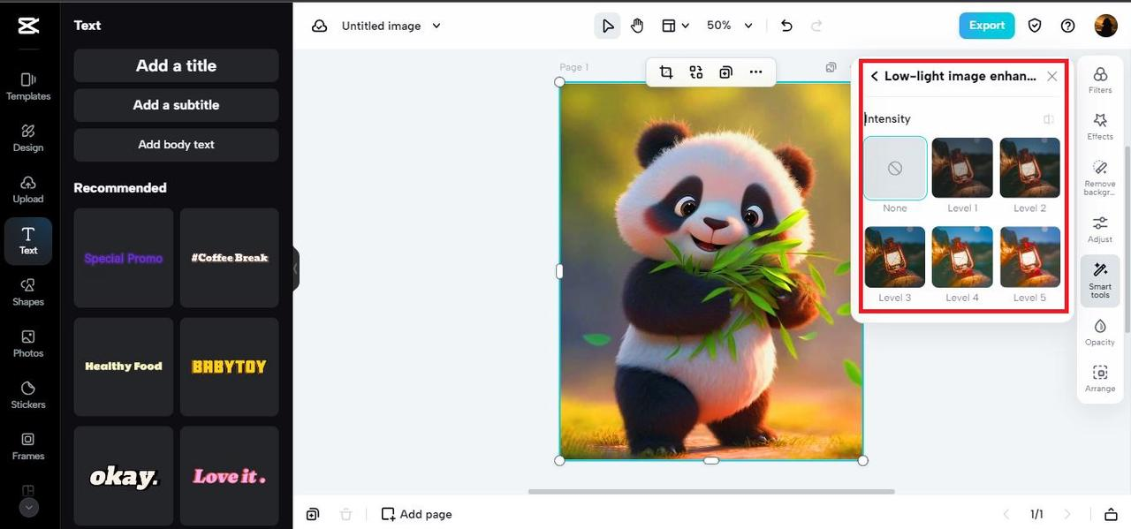
Task: Choose the Special Promo text style
Action: (124, 258)
